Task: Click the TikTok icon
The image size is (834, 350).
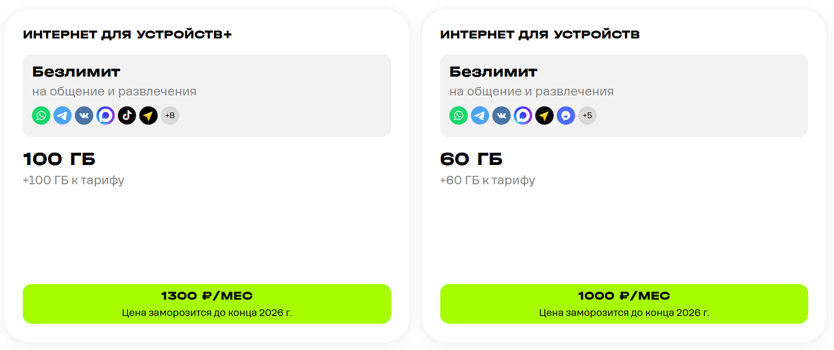Action: tap(127, 116)
